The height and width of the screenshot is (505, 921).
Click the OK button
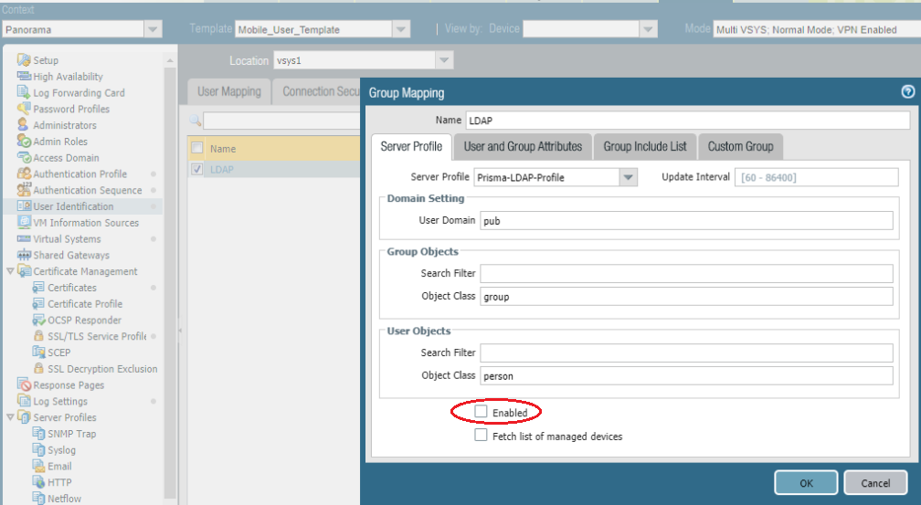pyautogui.click(x=805, y=482)
